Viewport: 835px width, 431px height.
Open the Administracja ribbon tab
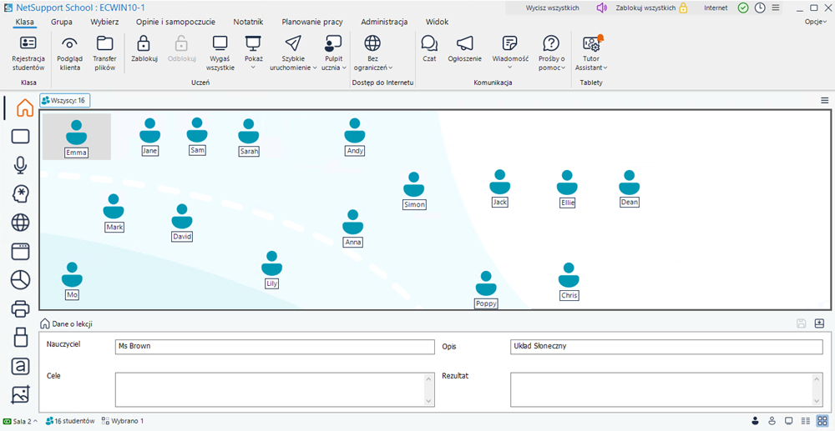[x=384, y=22]
